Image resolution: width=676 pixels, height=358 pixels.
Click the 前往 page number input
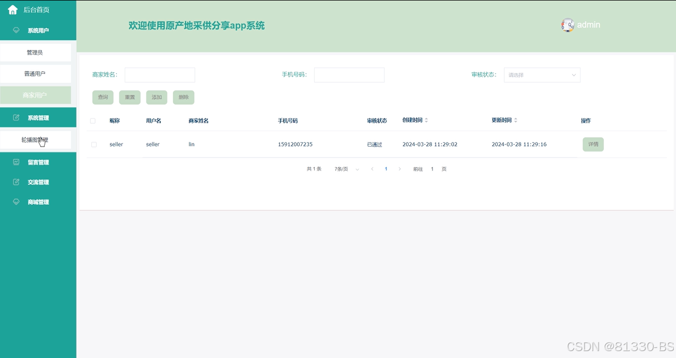tap(432, 169)
